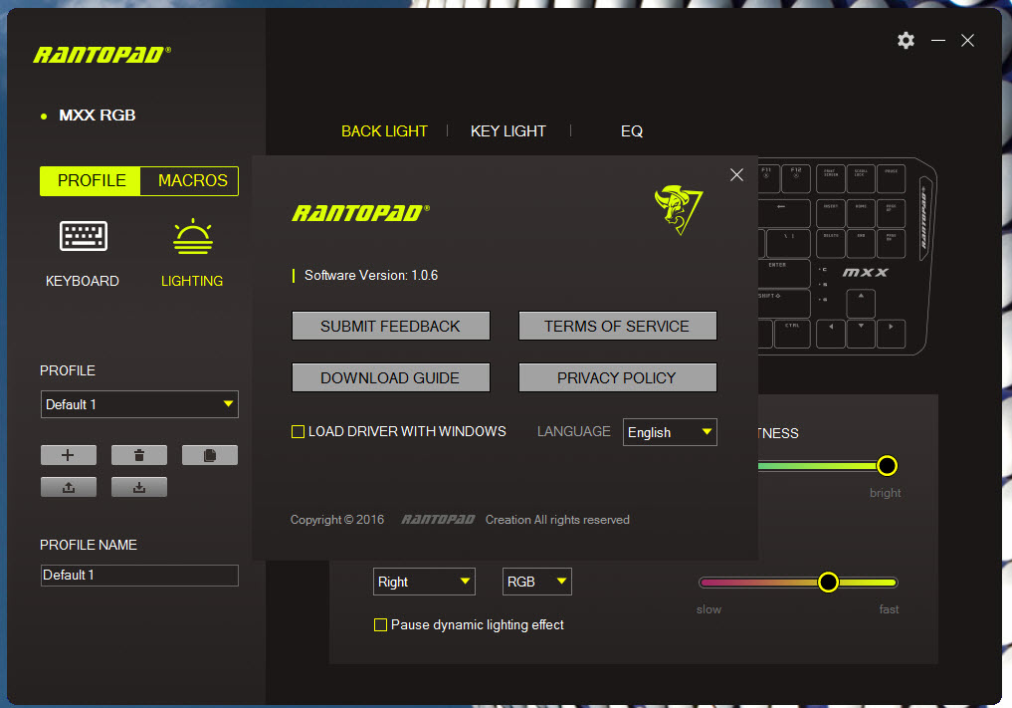Delete profile using trash icon
Screen dimensions: 1012x708
pos(138,455)
